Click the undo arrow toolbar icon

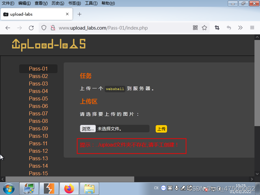click(228, 28)
